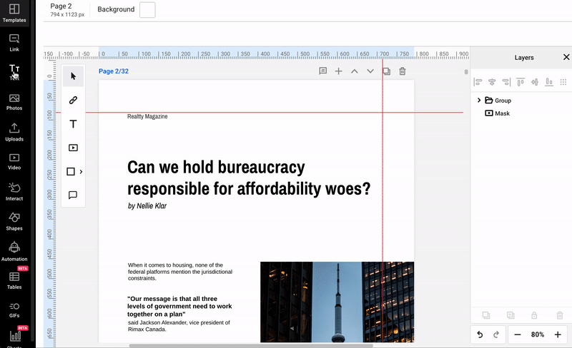Open the Video sidebar panel
572x348 pixels.
14,162
